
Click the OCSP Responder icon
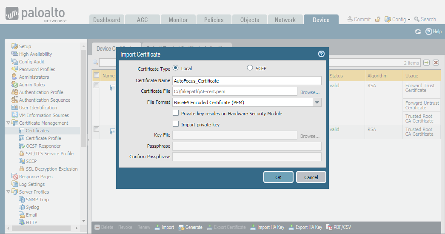click(22, 146)
